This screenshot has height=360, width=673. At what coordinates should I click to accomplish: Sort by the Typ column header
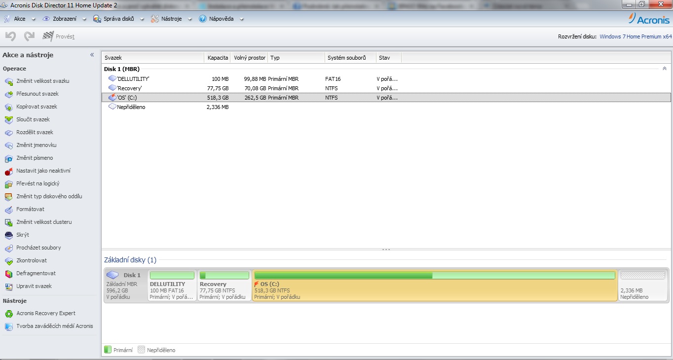pyautogui.click(x=296, y=58)
